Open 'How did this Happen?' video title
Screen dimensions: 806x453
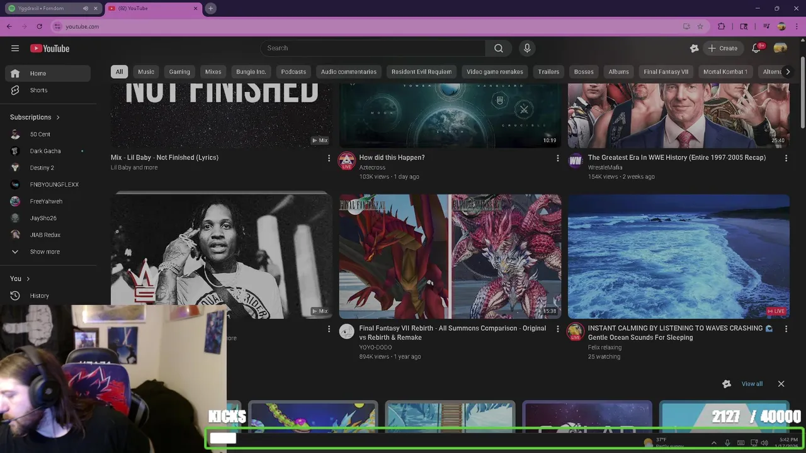tap(392, 157)
